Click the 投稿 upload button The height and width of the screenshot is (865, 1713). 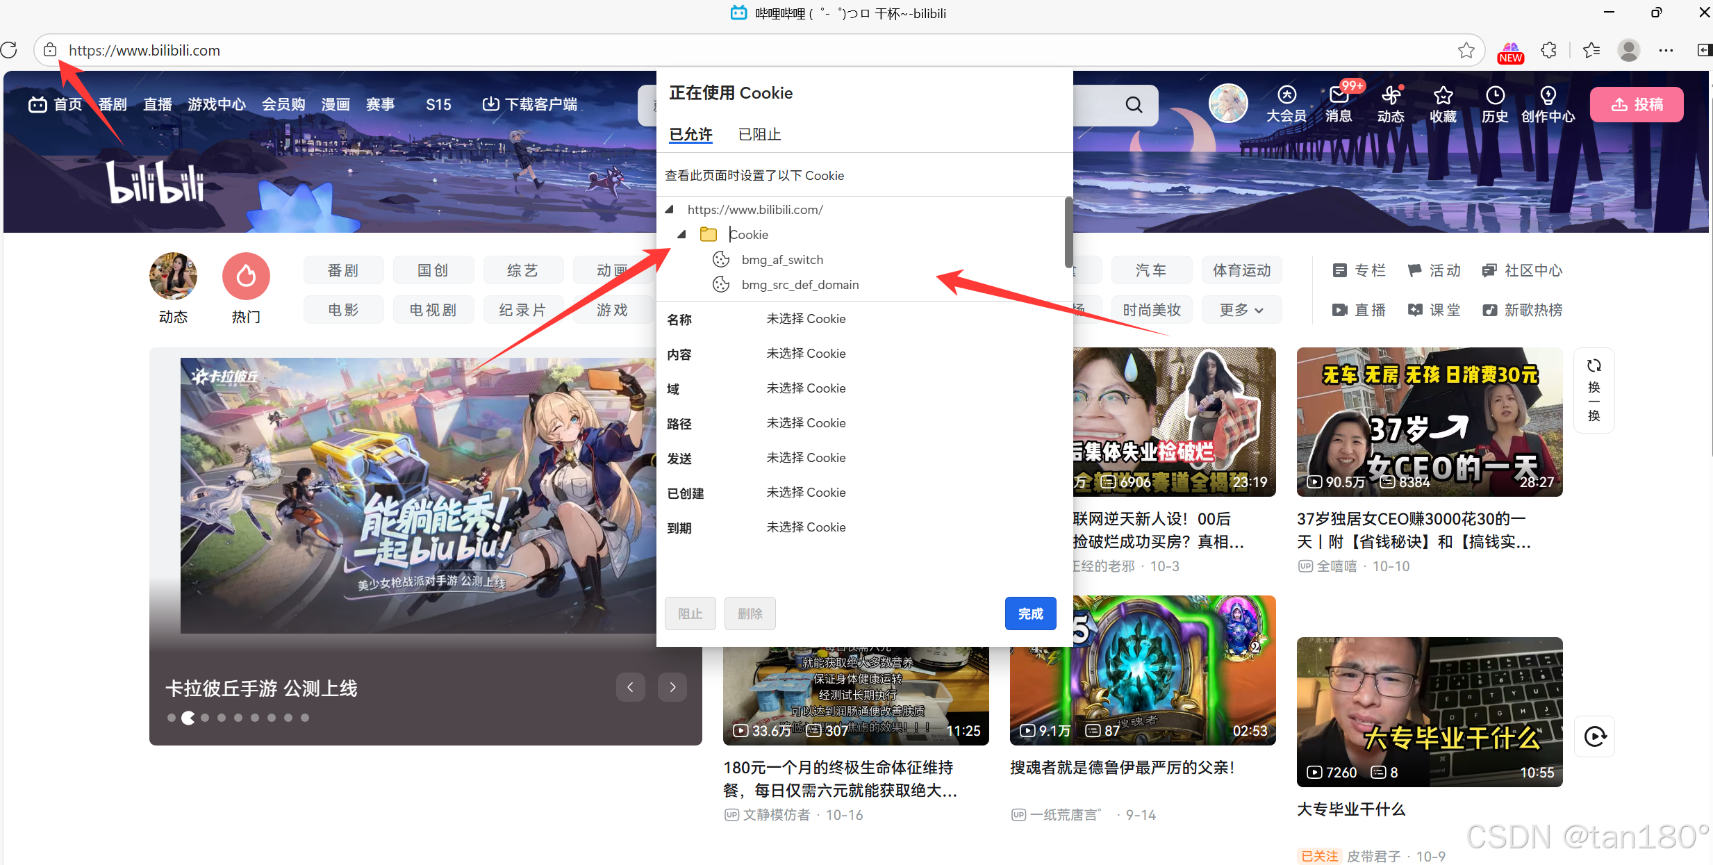click(1637, 105)
